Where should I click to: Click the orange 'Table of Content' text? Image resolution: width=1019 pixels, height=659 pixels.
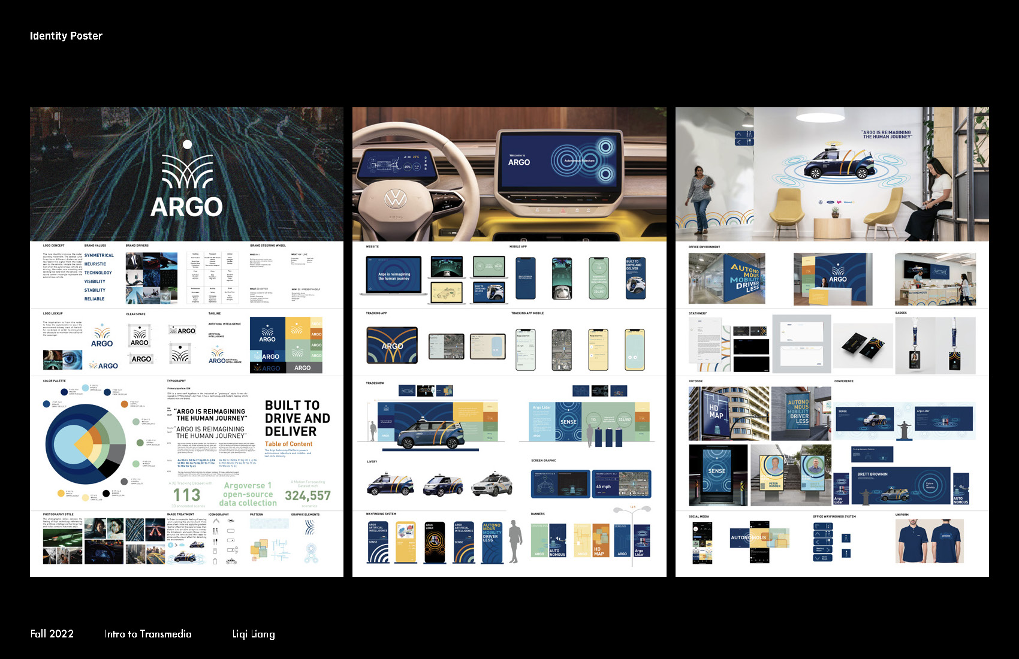click(288, 444)
